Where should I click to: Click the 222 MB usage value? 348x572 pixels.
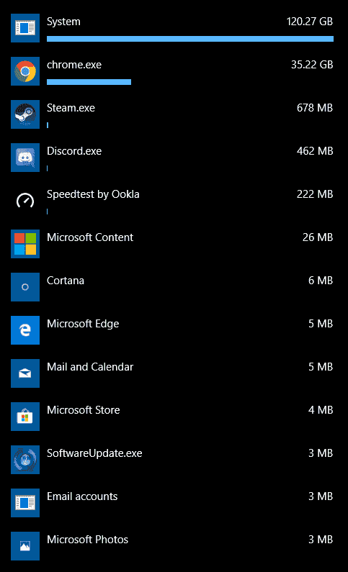[x=315, y=194]
